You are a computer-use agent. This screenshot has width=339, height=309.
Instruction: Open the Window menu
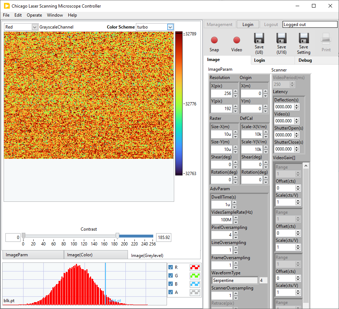click(55, 15)
